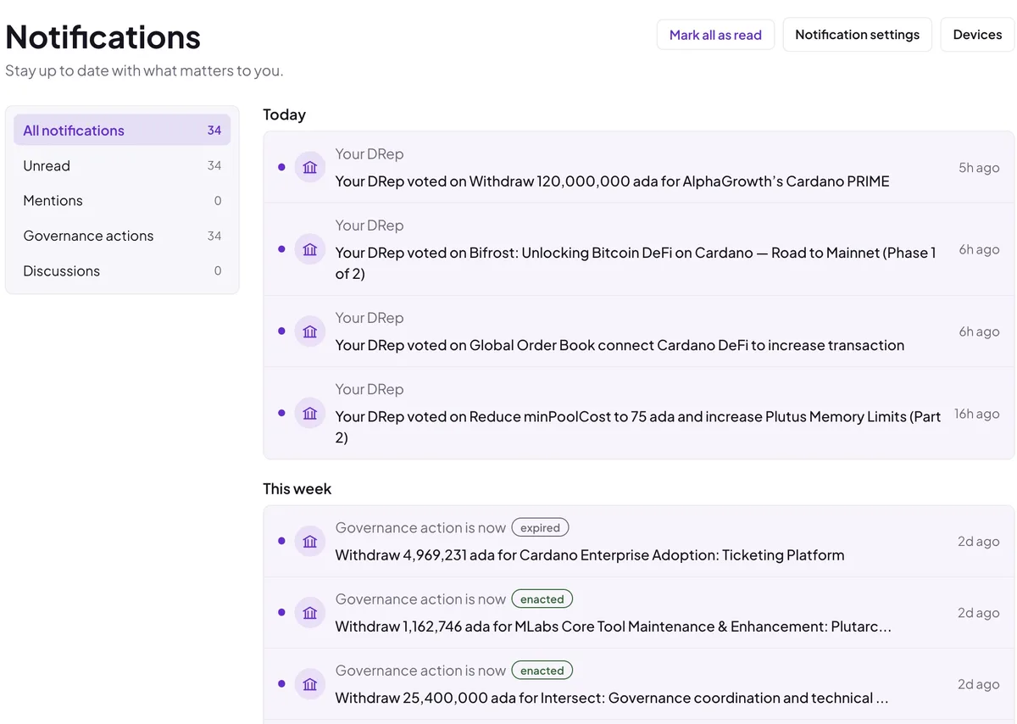Click the Notifications page title

[x=103, y=36]
